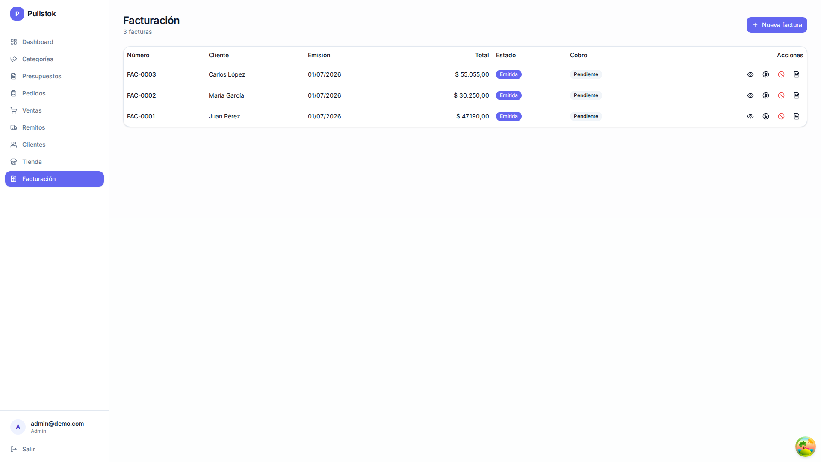Viewport: 821px width, 462px height.
Task: Select invoice number FAC-0002
Action: click(x=142, y=95)
